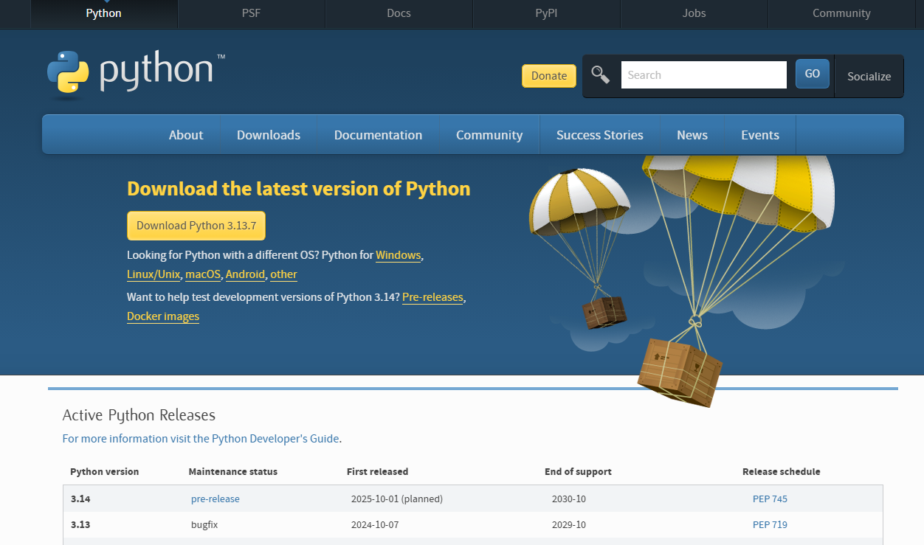
Task: Follow the Docker images link
Action: tap(163, 316)
